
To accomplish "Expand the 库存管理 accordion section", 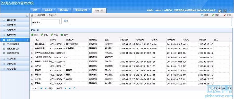I will pyautogui.click(x=15, y=69).
